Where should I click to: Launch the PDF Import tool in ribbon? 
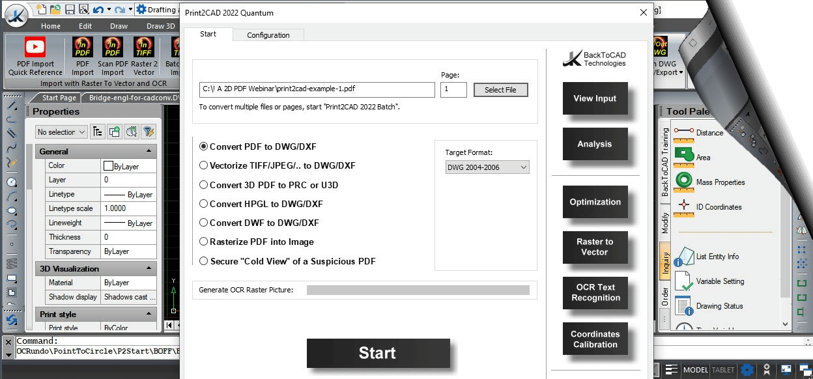pos(83,56)
